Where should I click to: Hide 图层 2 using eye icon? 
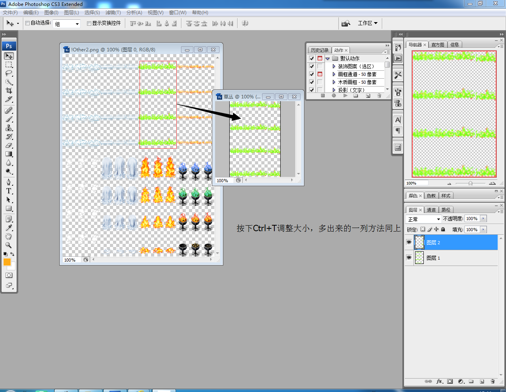(409, 242)
